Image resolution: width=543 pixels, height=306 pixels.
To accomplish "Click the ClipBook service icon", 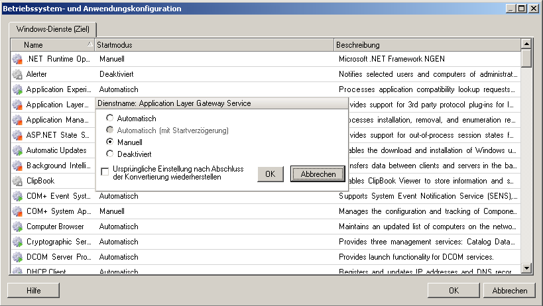I will coord(17,181).
